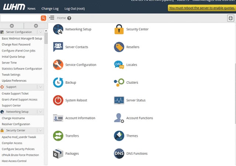Open Grant cPanel Support Access
Viewport: 236px width, 166px height.
pos(20,99)
